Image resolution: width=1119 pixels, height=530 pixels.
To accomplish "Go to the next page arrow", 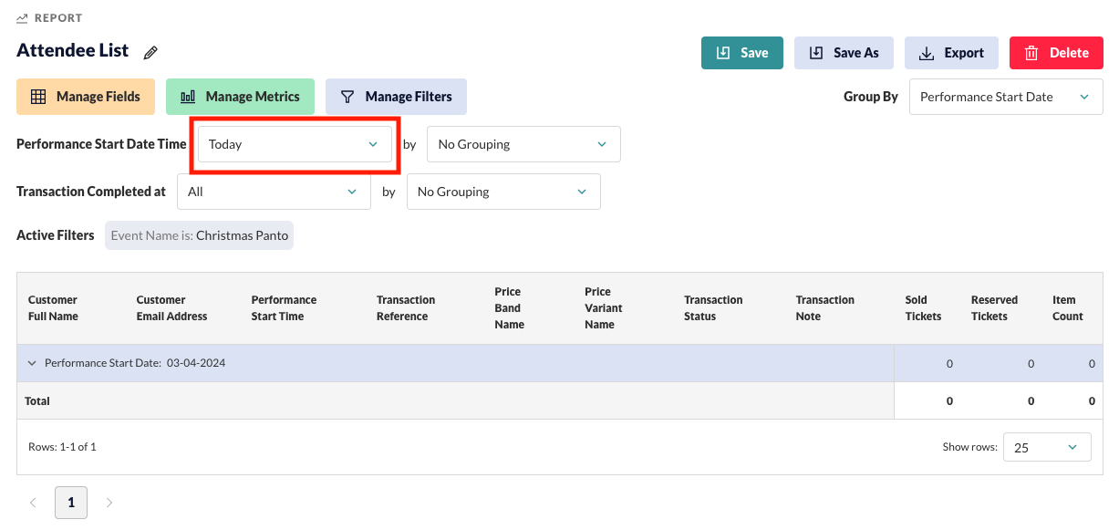I will coord(109,503).
